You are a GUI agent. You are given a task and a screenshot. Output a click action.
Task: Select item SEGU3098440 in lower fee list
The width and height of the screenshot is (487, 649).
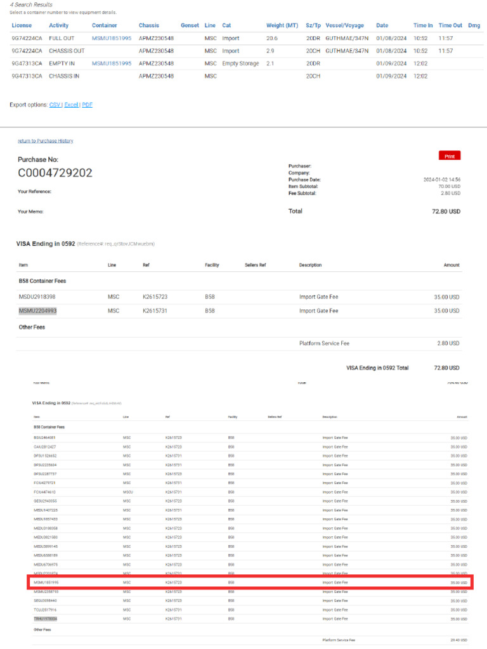pos(45,601)
